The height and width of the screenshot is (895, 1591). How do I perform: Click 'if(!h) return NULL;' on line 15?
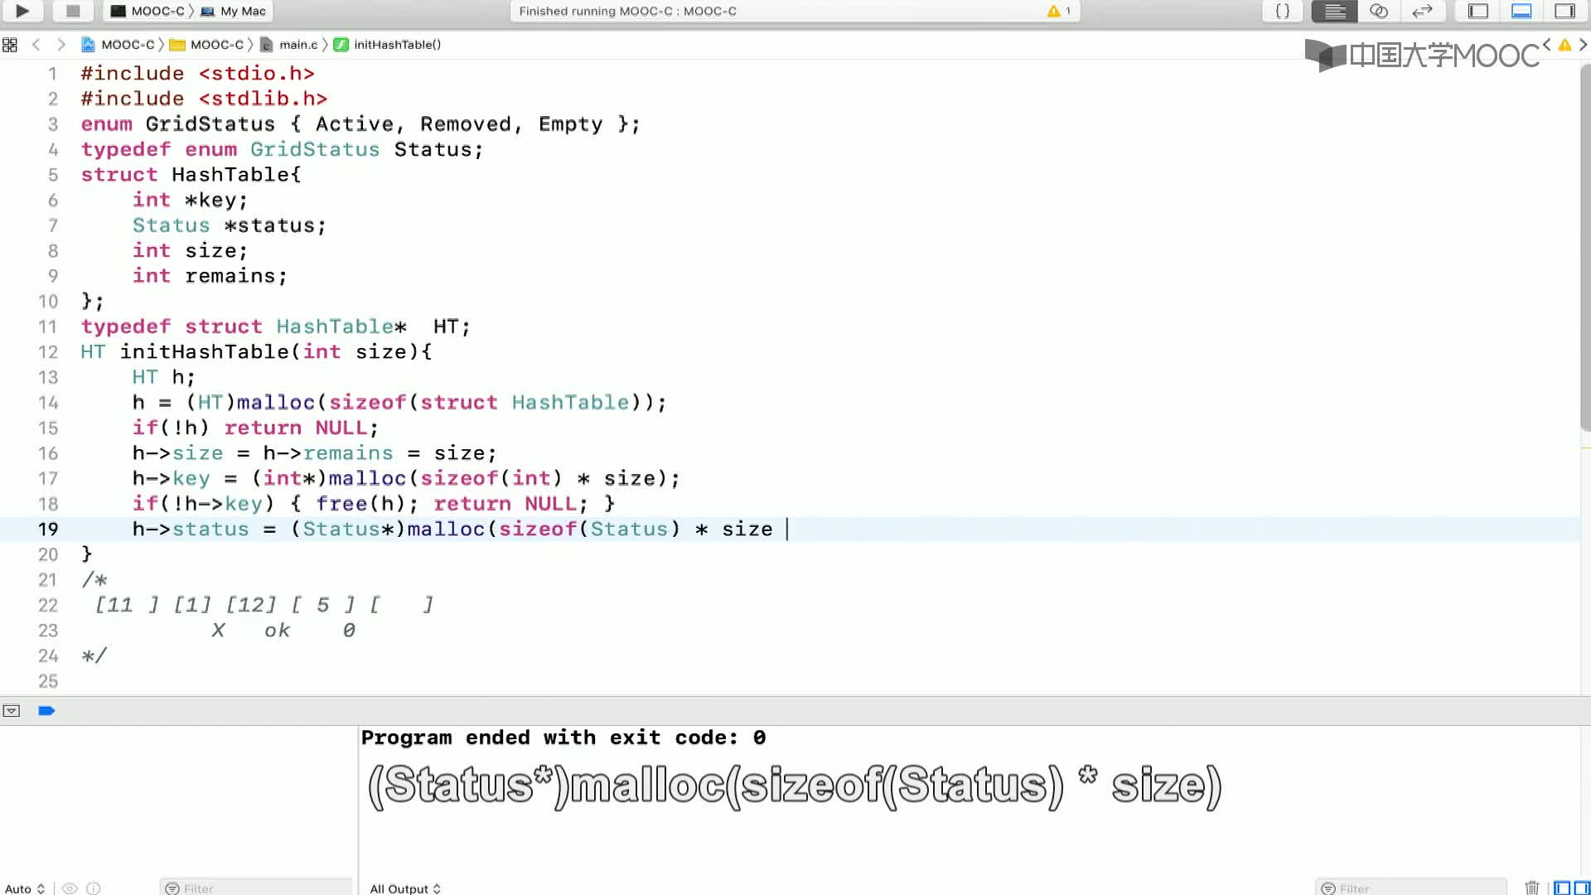tap(255, 428)
